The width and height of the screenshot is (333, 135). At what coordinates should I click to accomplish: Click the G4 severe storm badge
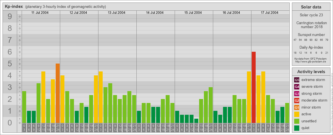297,87
